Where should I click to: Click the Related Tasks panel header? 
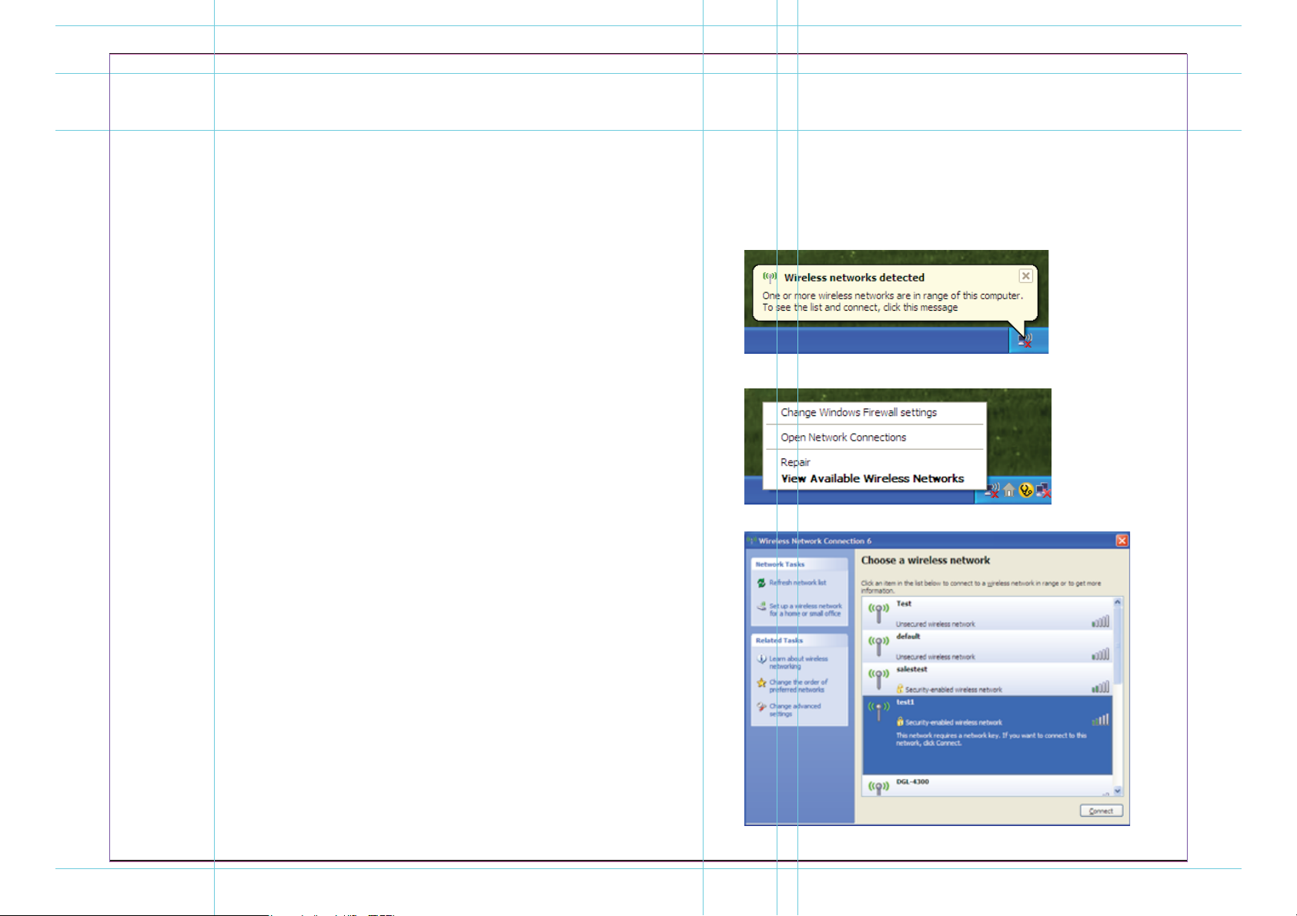(799, 640)
